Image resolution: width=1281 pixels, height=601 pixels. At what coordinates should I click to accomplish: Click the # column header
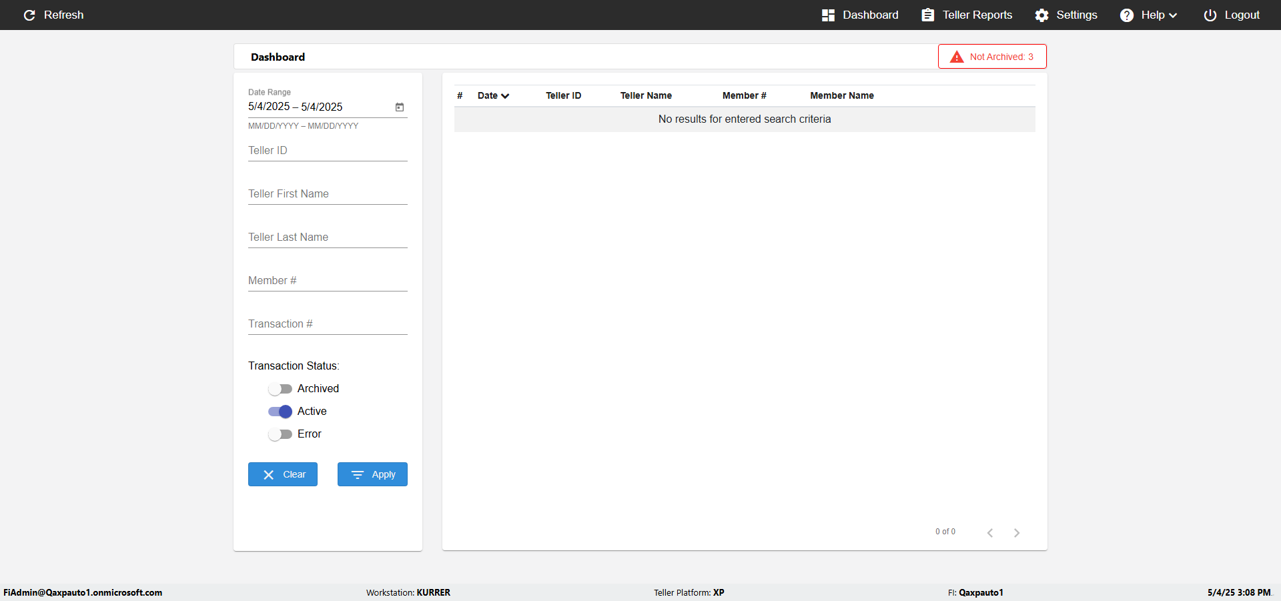460,95
